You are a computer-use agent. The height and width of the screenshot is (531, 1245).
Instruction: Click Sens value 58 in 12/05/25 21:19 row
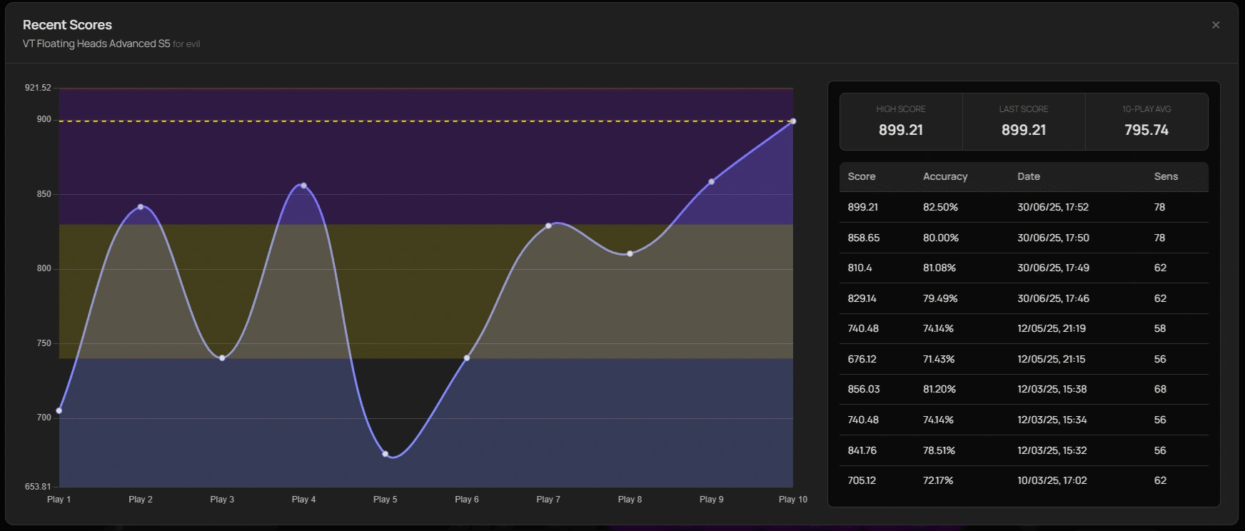click(1160, 328)
